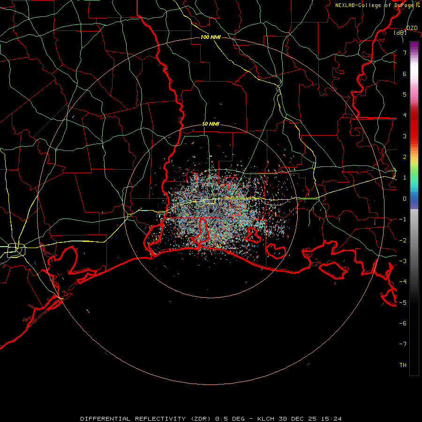The height and width of the screenshot is (422, 422).
Task: Click the NEXLAB-College of DuPage credit text
Action: (377, 5)
